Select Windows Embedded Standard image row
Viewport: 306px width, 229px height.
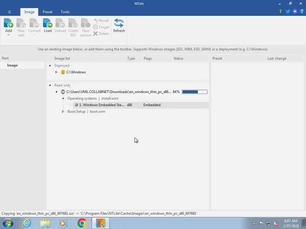[x=141, y=105]
